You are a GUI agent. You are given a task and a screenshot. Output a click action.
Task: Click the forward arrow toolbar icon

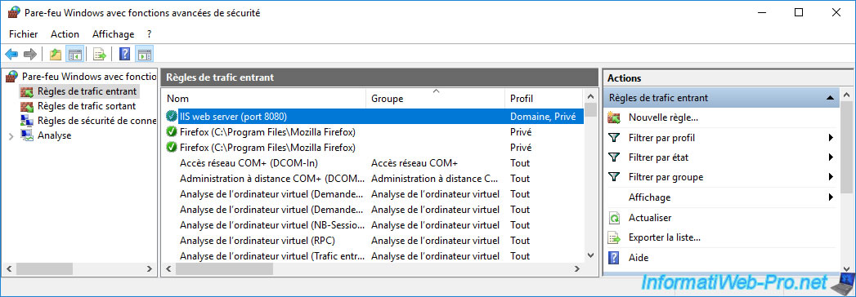pos(30,54)
